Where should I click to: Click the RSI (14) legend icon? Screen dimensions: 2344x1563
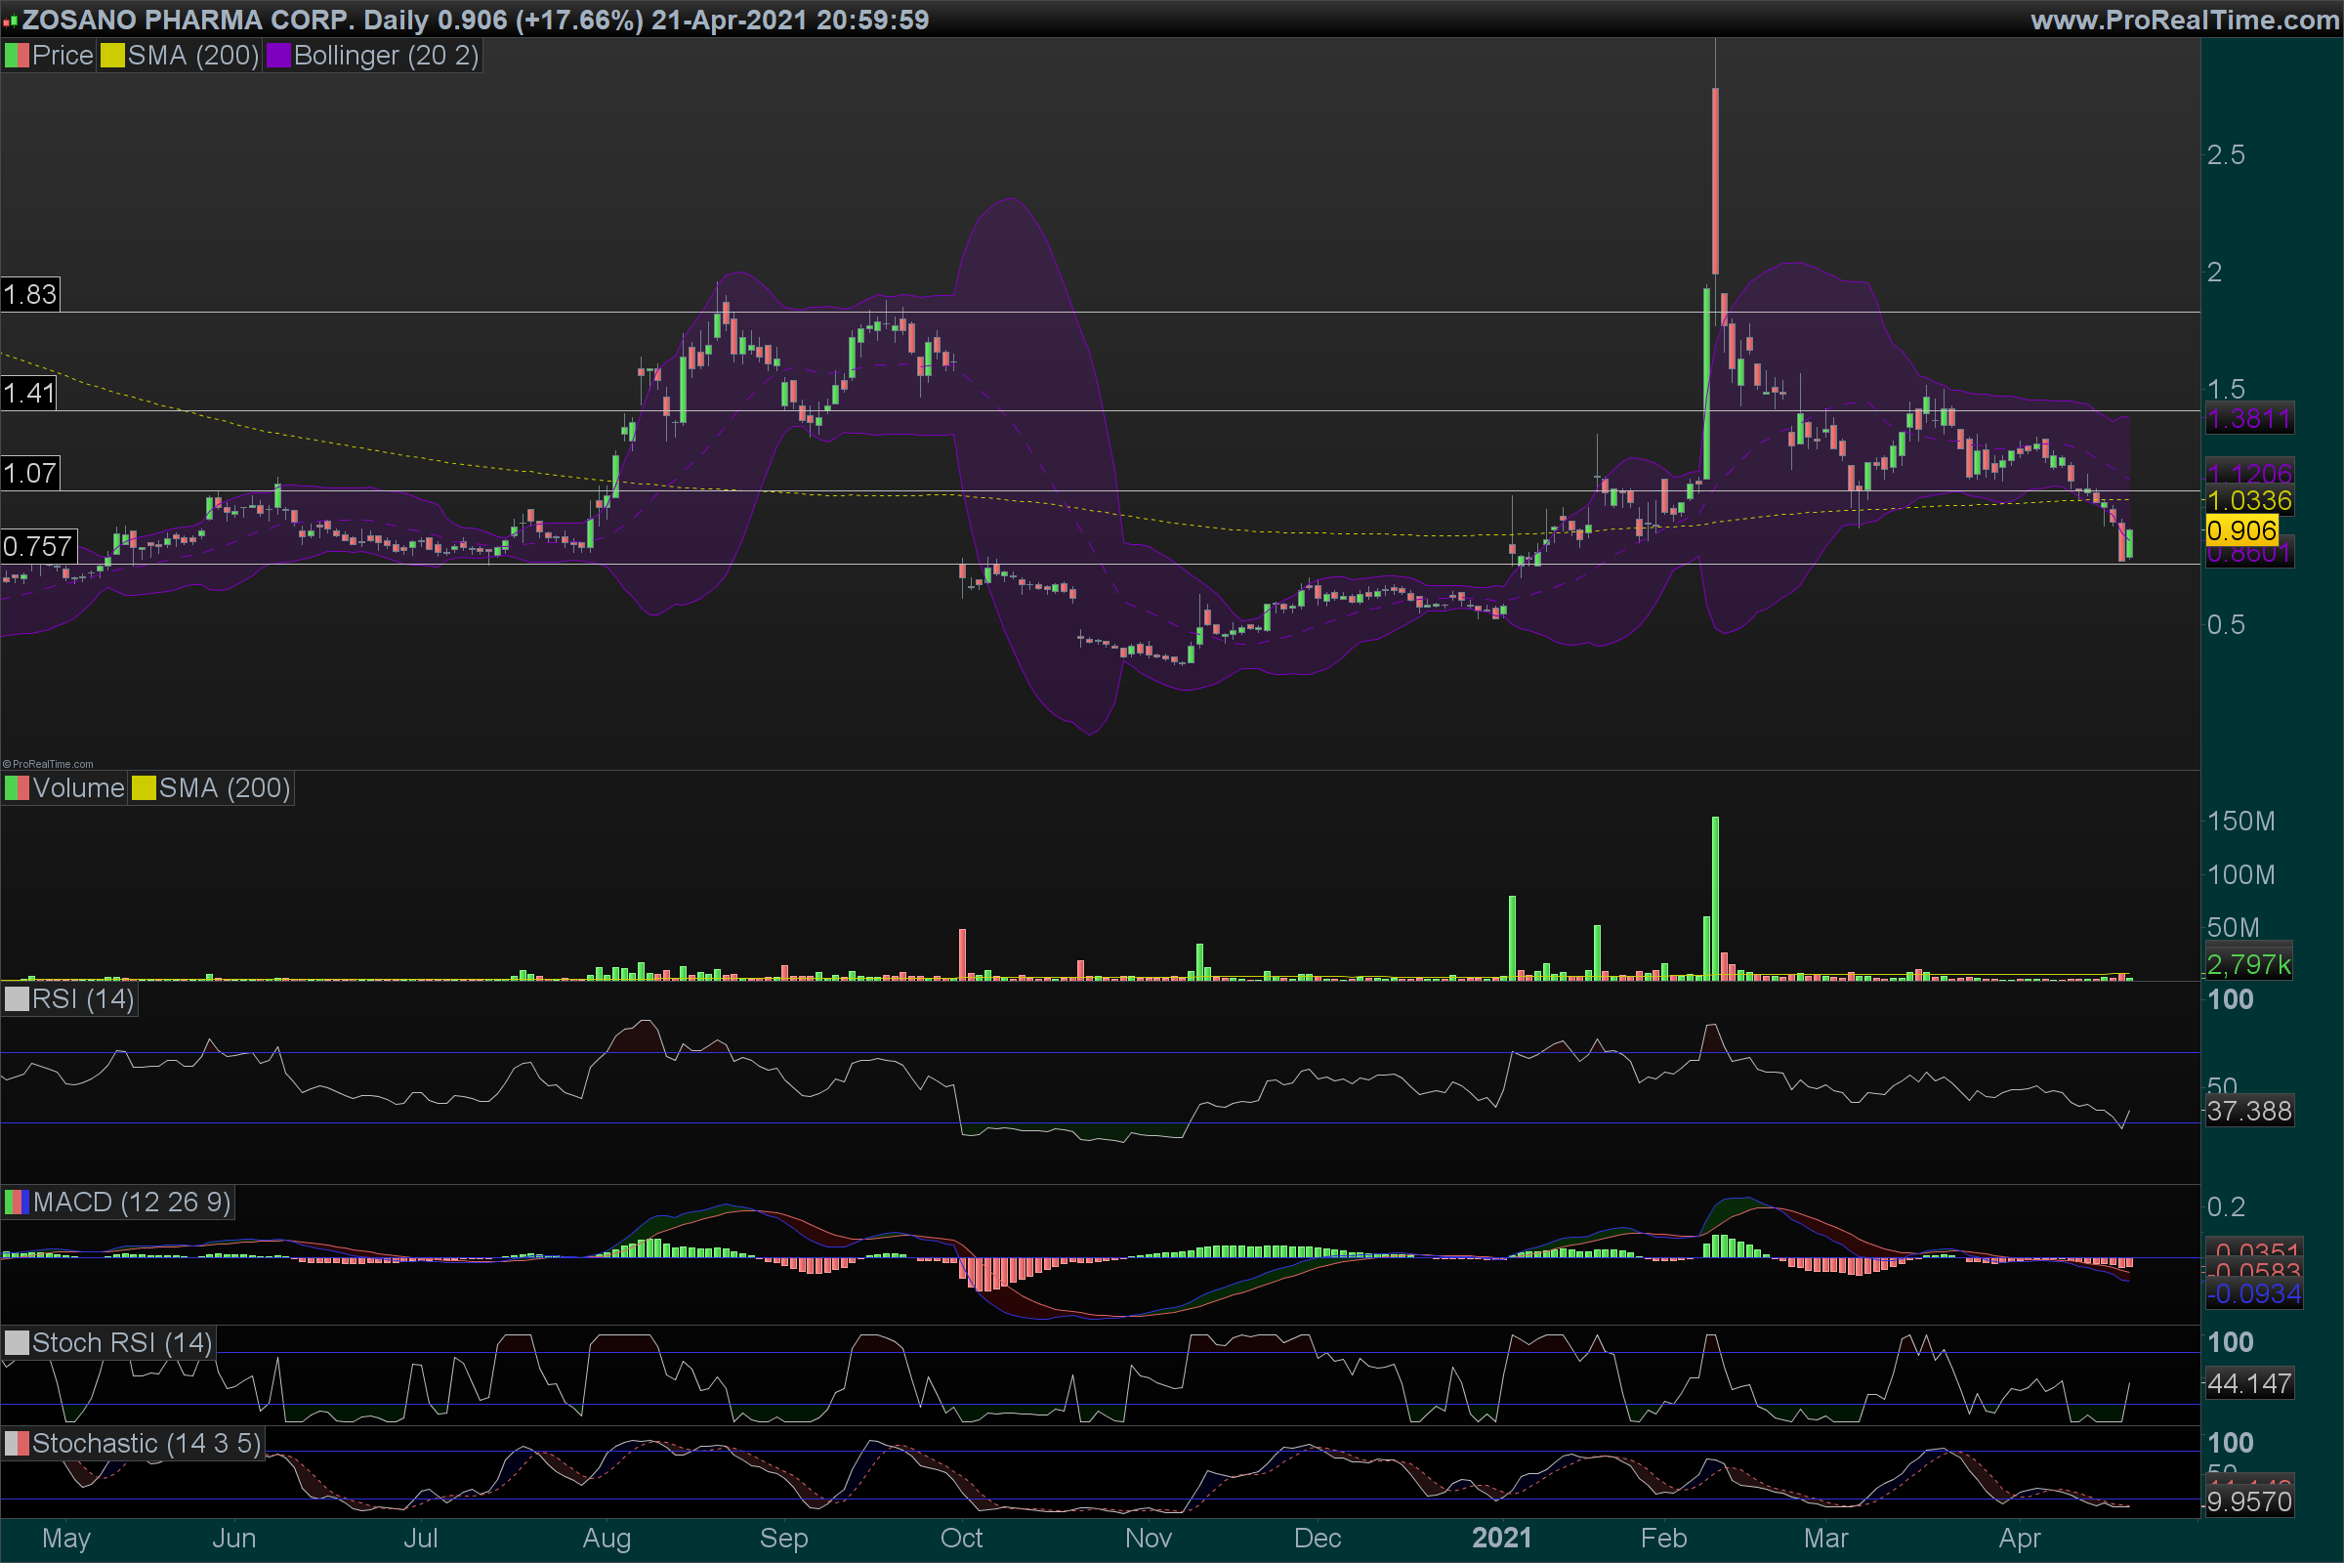coord(17,998)
